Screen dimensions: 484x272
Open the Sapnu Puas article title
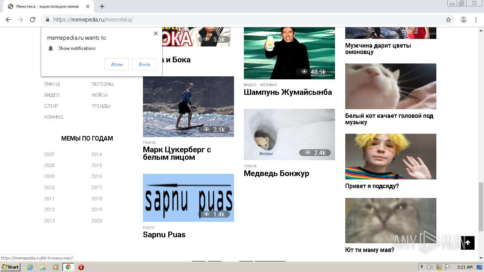(x=164, y=235)
